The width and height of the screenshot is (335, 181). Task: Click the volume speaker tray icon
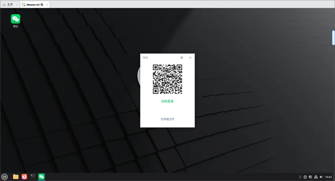point(321,177)
